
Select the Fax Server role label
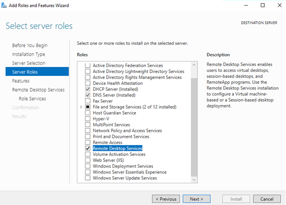pos(103,101)
